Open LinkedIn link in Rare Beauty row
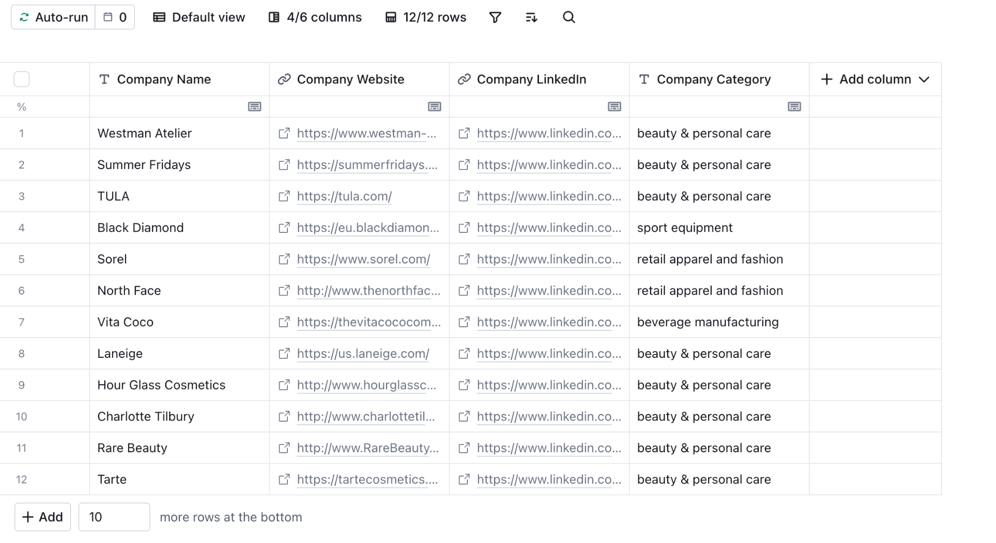Screen dimensions: 996x543 tap(549, 448)
